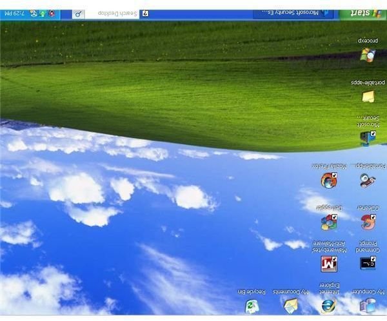Select the Recycle Bin icon
387x321 pixels.
[252, 306]
